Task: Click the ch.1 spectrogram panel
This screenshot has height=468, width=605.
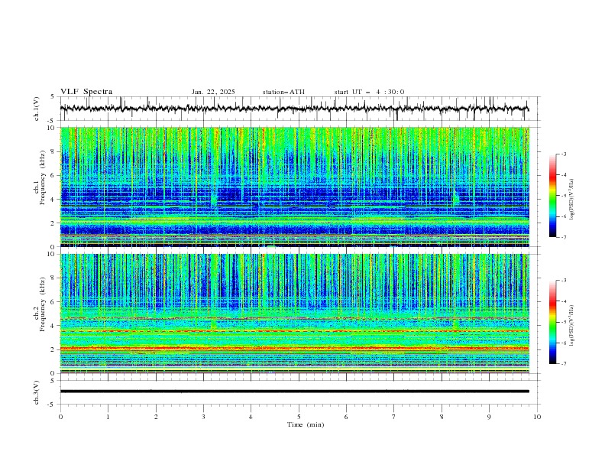Action: pos(295,187)
